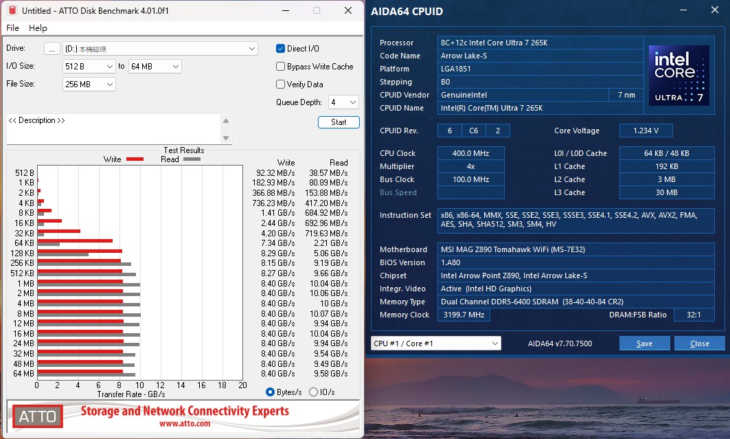Click the L2 Cache value 3 MB
Image resolution: width=730 pixels, height=439 pixels.
pyautogui.click(x=667, y=179)
